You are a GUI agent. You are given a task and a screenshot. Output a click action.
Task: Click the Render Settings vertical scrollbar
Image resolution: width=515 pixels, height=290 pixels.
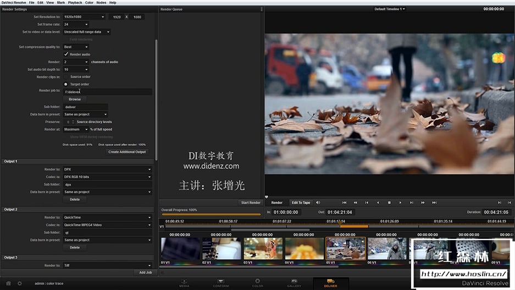click(156, 100)
